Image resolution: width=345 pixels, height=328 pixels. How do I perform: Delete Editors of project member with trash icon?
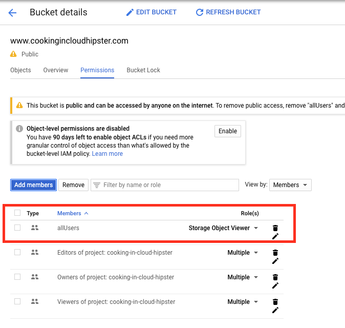tap(275, 253)
